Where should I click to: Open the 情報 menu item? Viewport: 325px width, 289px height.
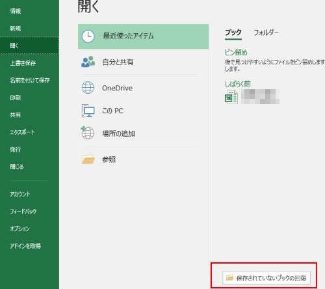(x=16, y=11)
